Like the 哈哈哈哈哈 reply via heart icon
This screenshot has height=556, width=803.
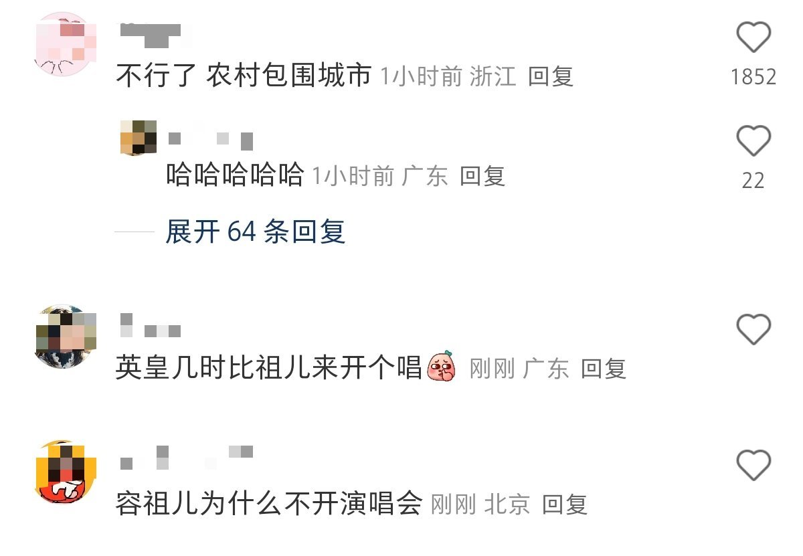(x=753, y=141)
